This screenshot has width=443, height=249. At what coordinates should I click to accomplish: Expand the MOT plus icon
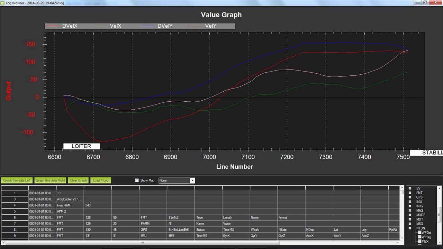click(x=410, y=219)
